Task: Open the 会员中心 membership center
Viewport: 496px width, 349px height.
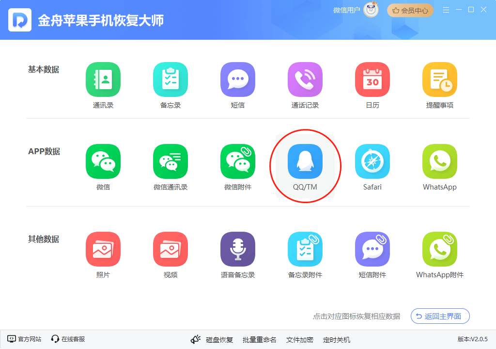Action: pyautogui.click(x=410, y=9)
